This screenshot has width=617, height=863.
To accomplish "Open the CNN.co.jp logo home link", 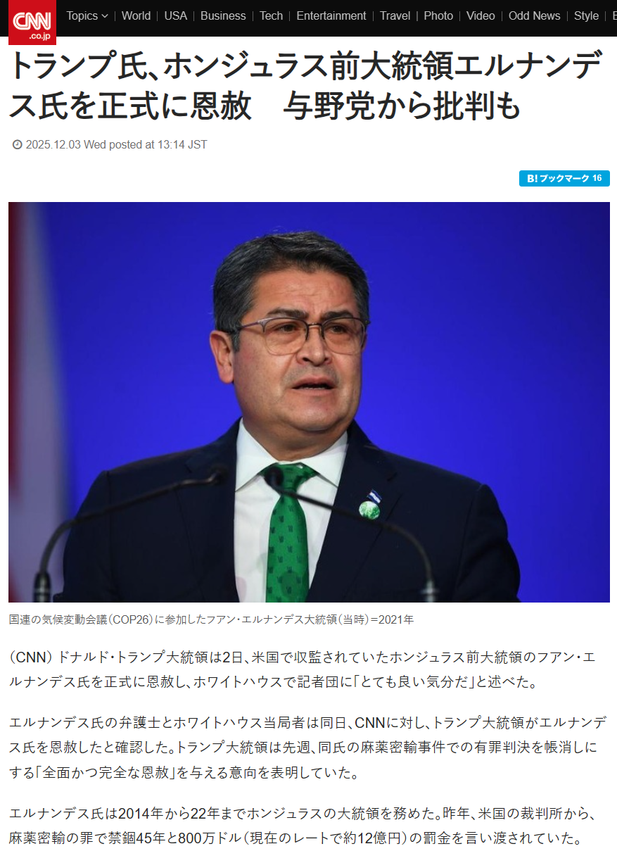I will click(32, 23).
